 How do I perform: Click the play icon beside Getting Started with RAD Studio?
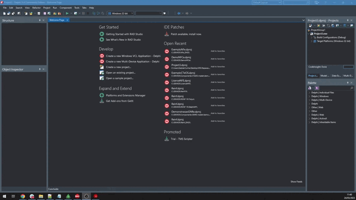(102, 34)
